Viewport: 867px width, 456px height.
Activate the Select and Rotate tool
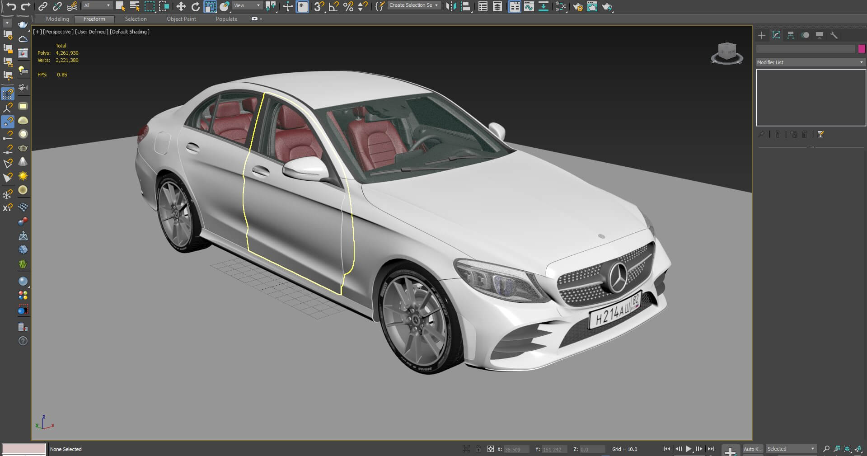point(195,6)
